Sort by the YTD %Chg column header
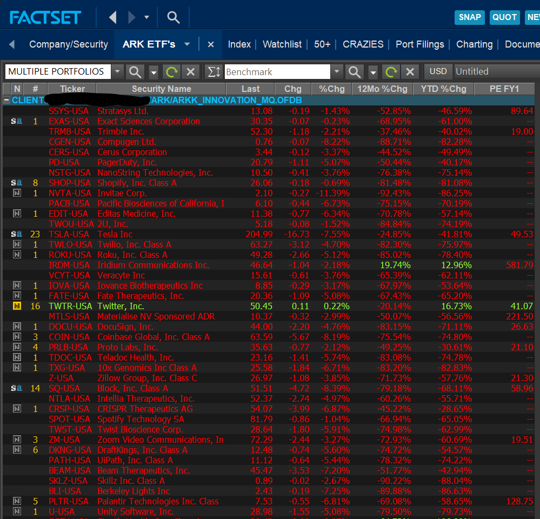540x519 pixels. point(444,89)
